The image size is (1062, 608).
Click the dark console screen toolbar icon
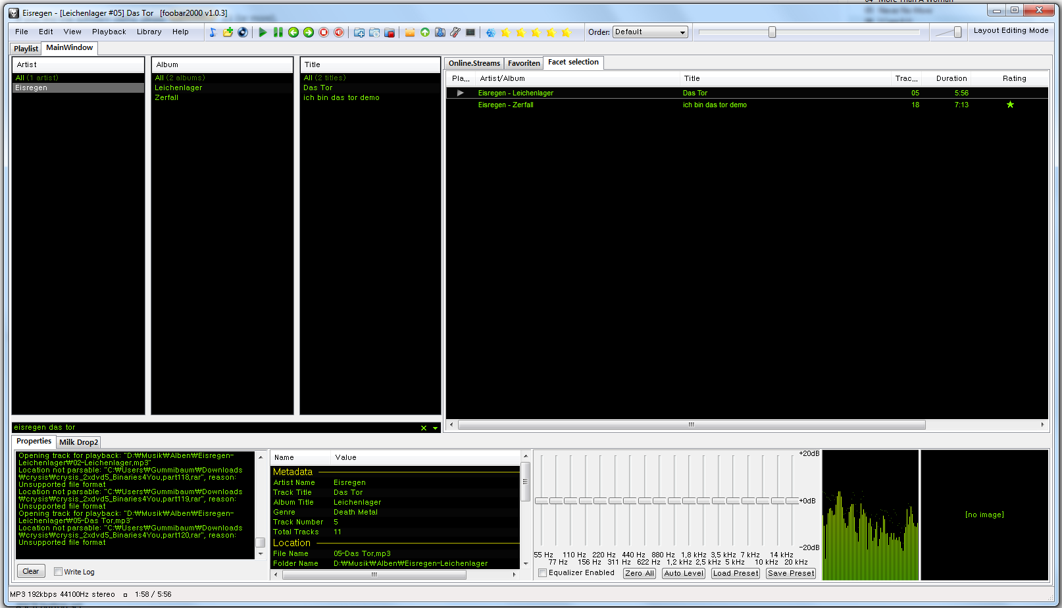pyautogui.click(x=470, y=32)
